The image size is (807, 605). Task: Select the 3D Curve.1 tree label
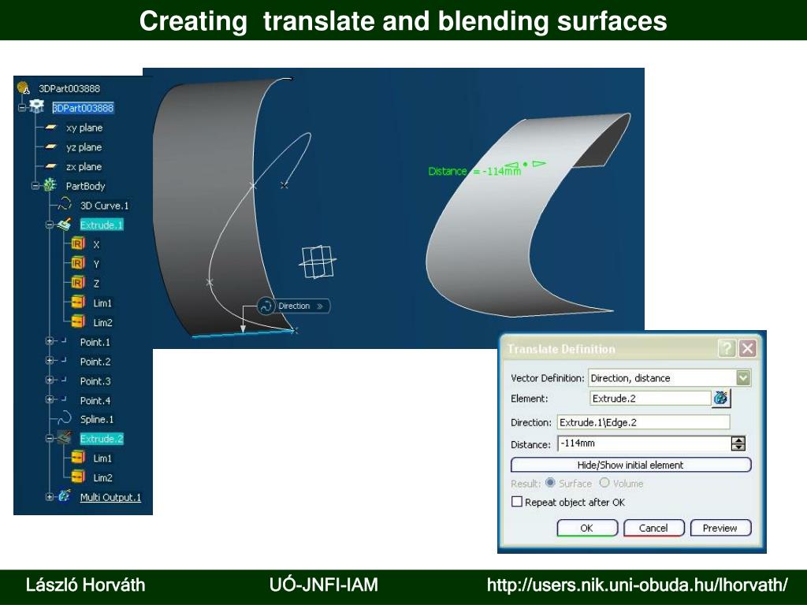105,206
